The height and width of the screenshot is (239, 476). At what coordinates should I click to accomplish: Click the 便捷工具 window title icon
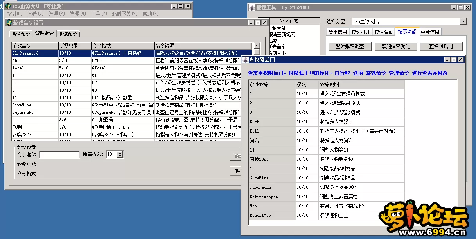coord(253,7)
